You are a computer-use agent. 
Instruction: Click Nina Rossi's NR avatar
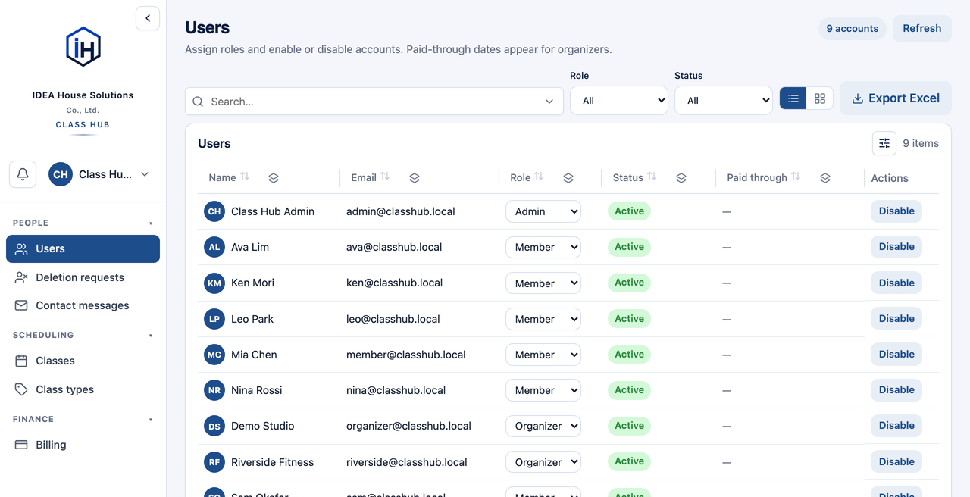point(214,390)
